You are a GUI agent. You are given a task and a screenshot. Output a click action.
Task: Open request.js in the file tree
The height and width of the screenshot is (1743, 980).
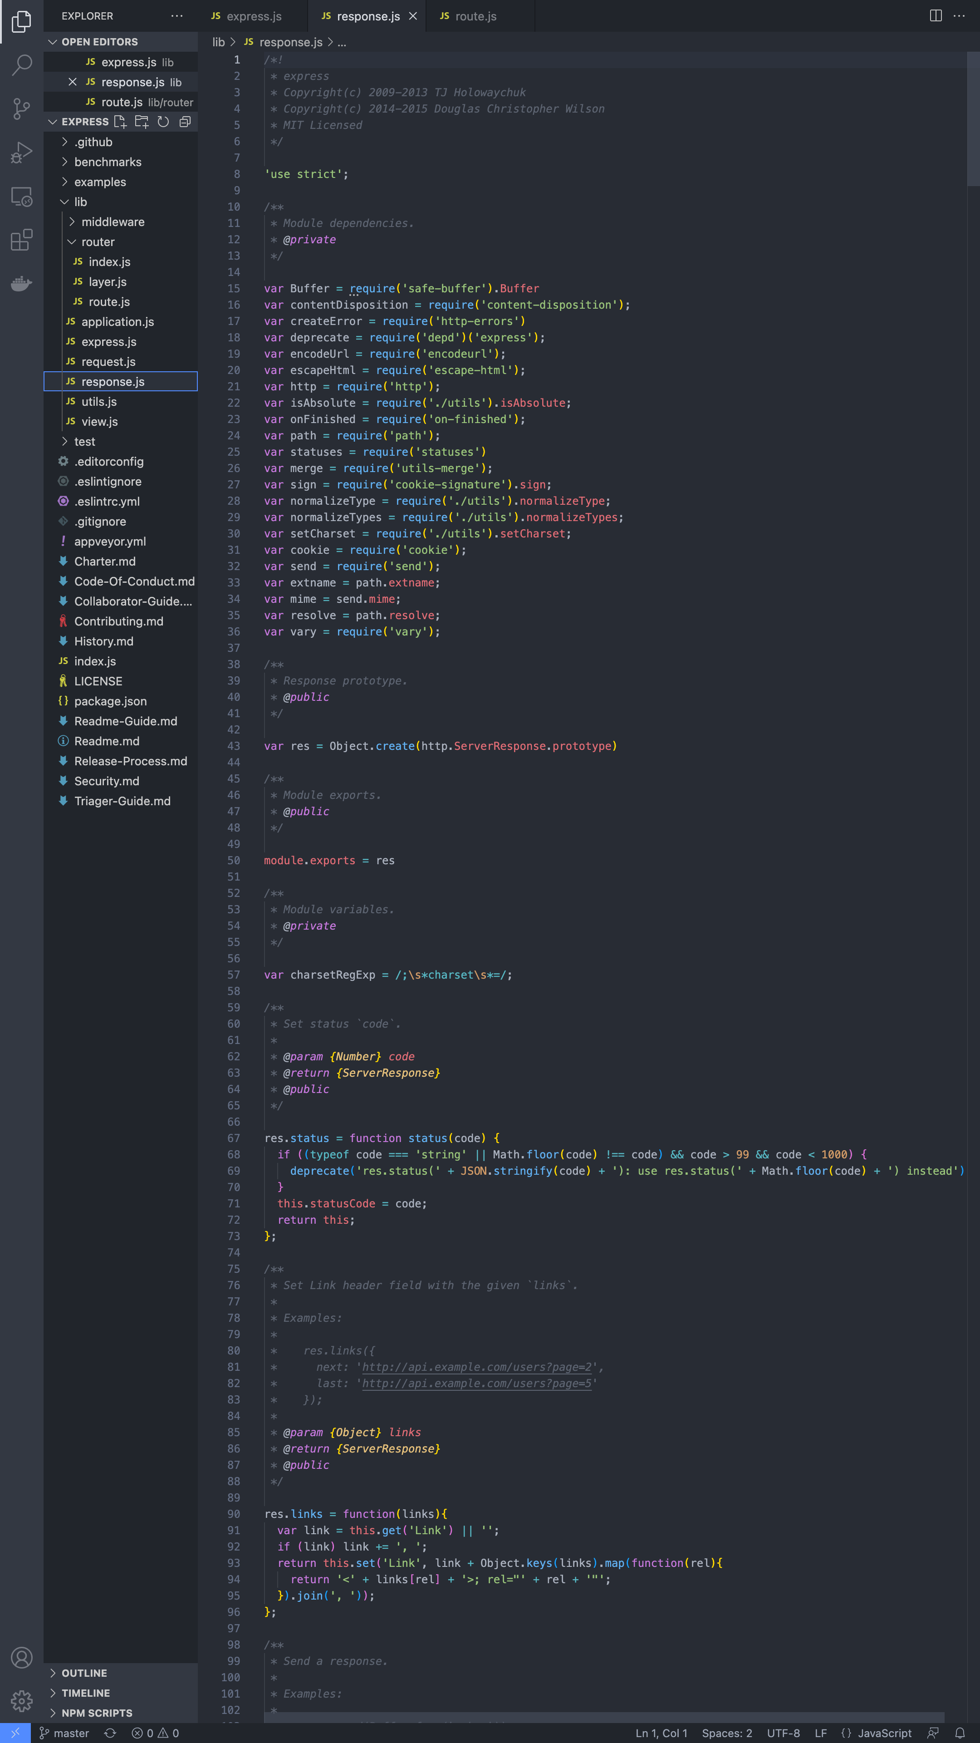[120, 361]
